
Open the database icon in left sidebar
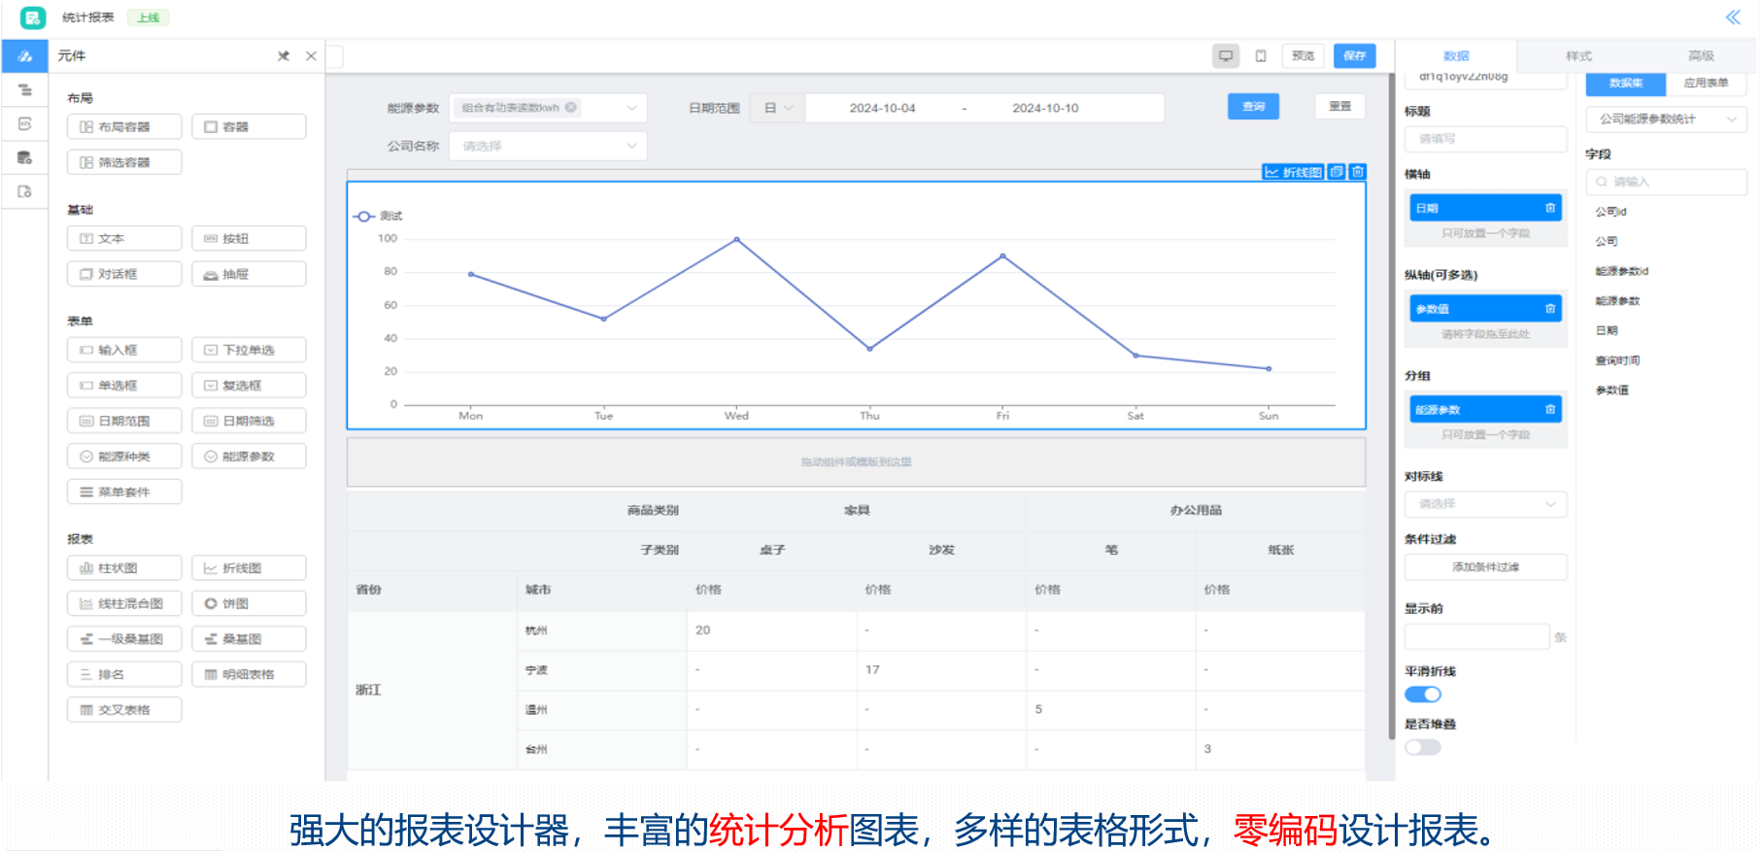(25, 157)
